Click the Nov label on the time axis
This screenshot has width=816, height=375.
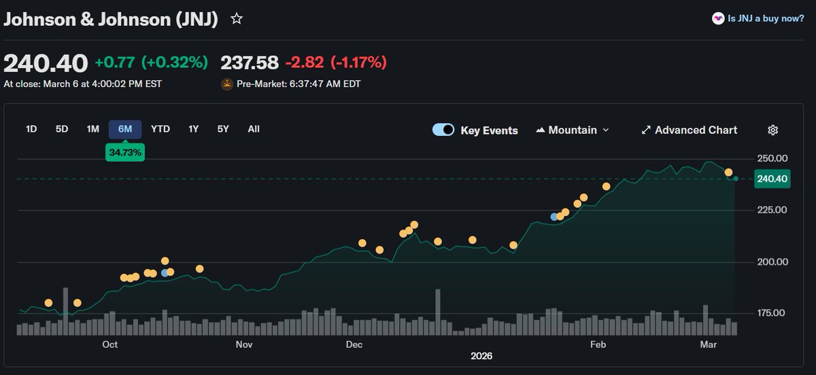pos(244,345)
